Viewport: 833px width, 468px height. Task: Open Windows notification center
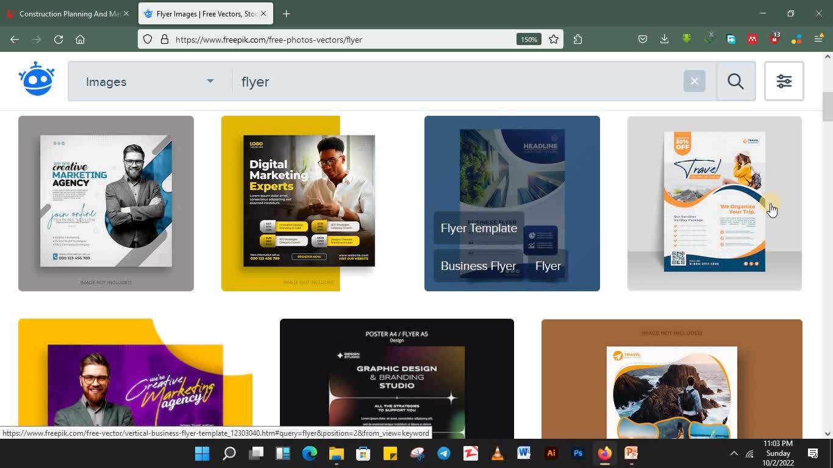pos(813,453)
